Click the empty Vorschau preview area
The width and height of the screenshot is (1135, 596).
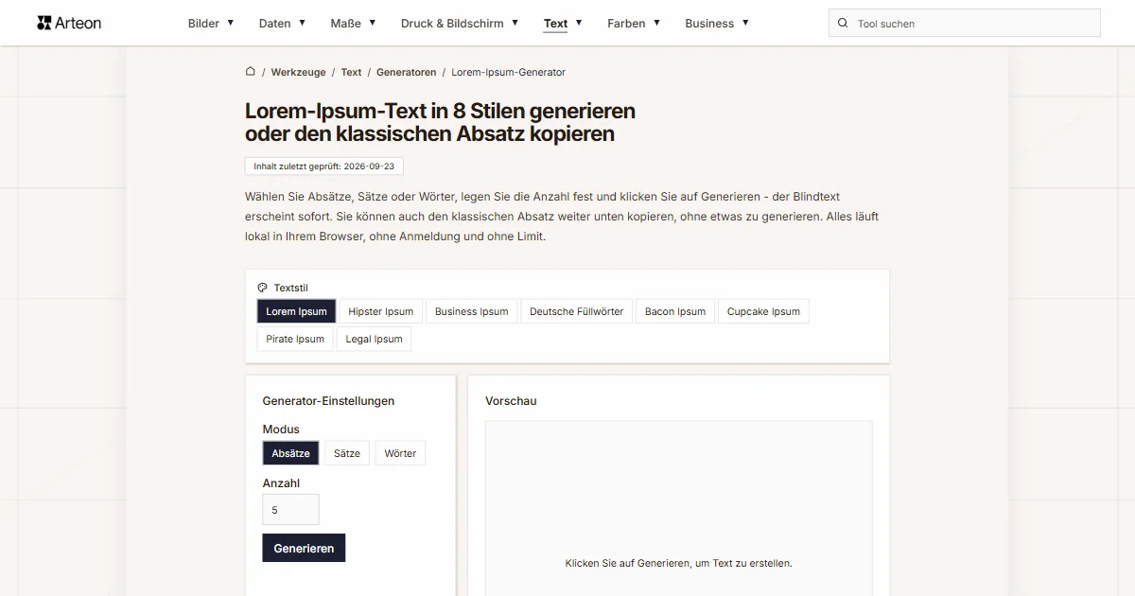pos(678,509)
